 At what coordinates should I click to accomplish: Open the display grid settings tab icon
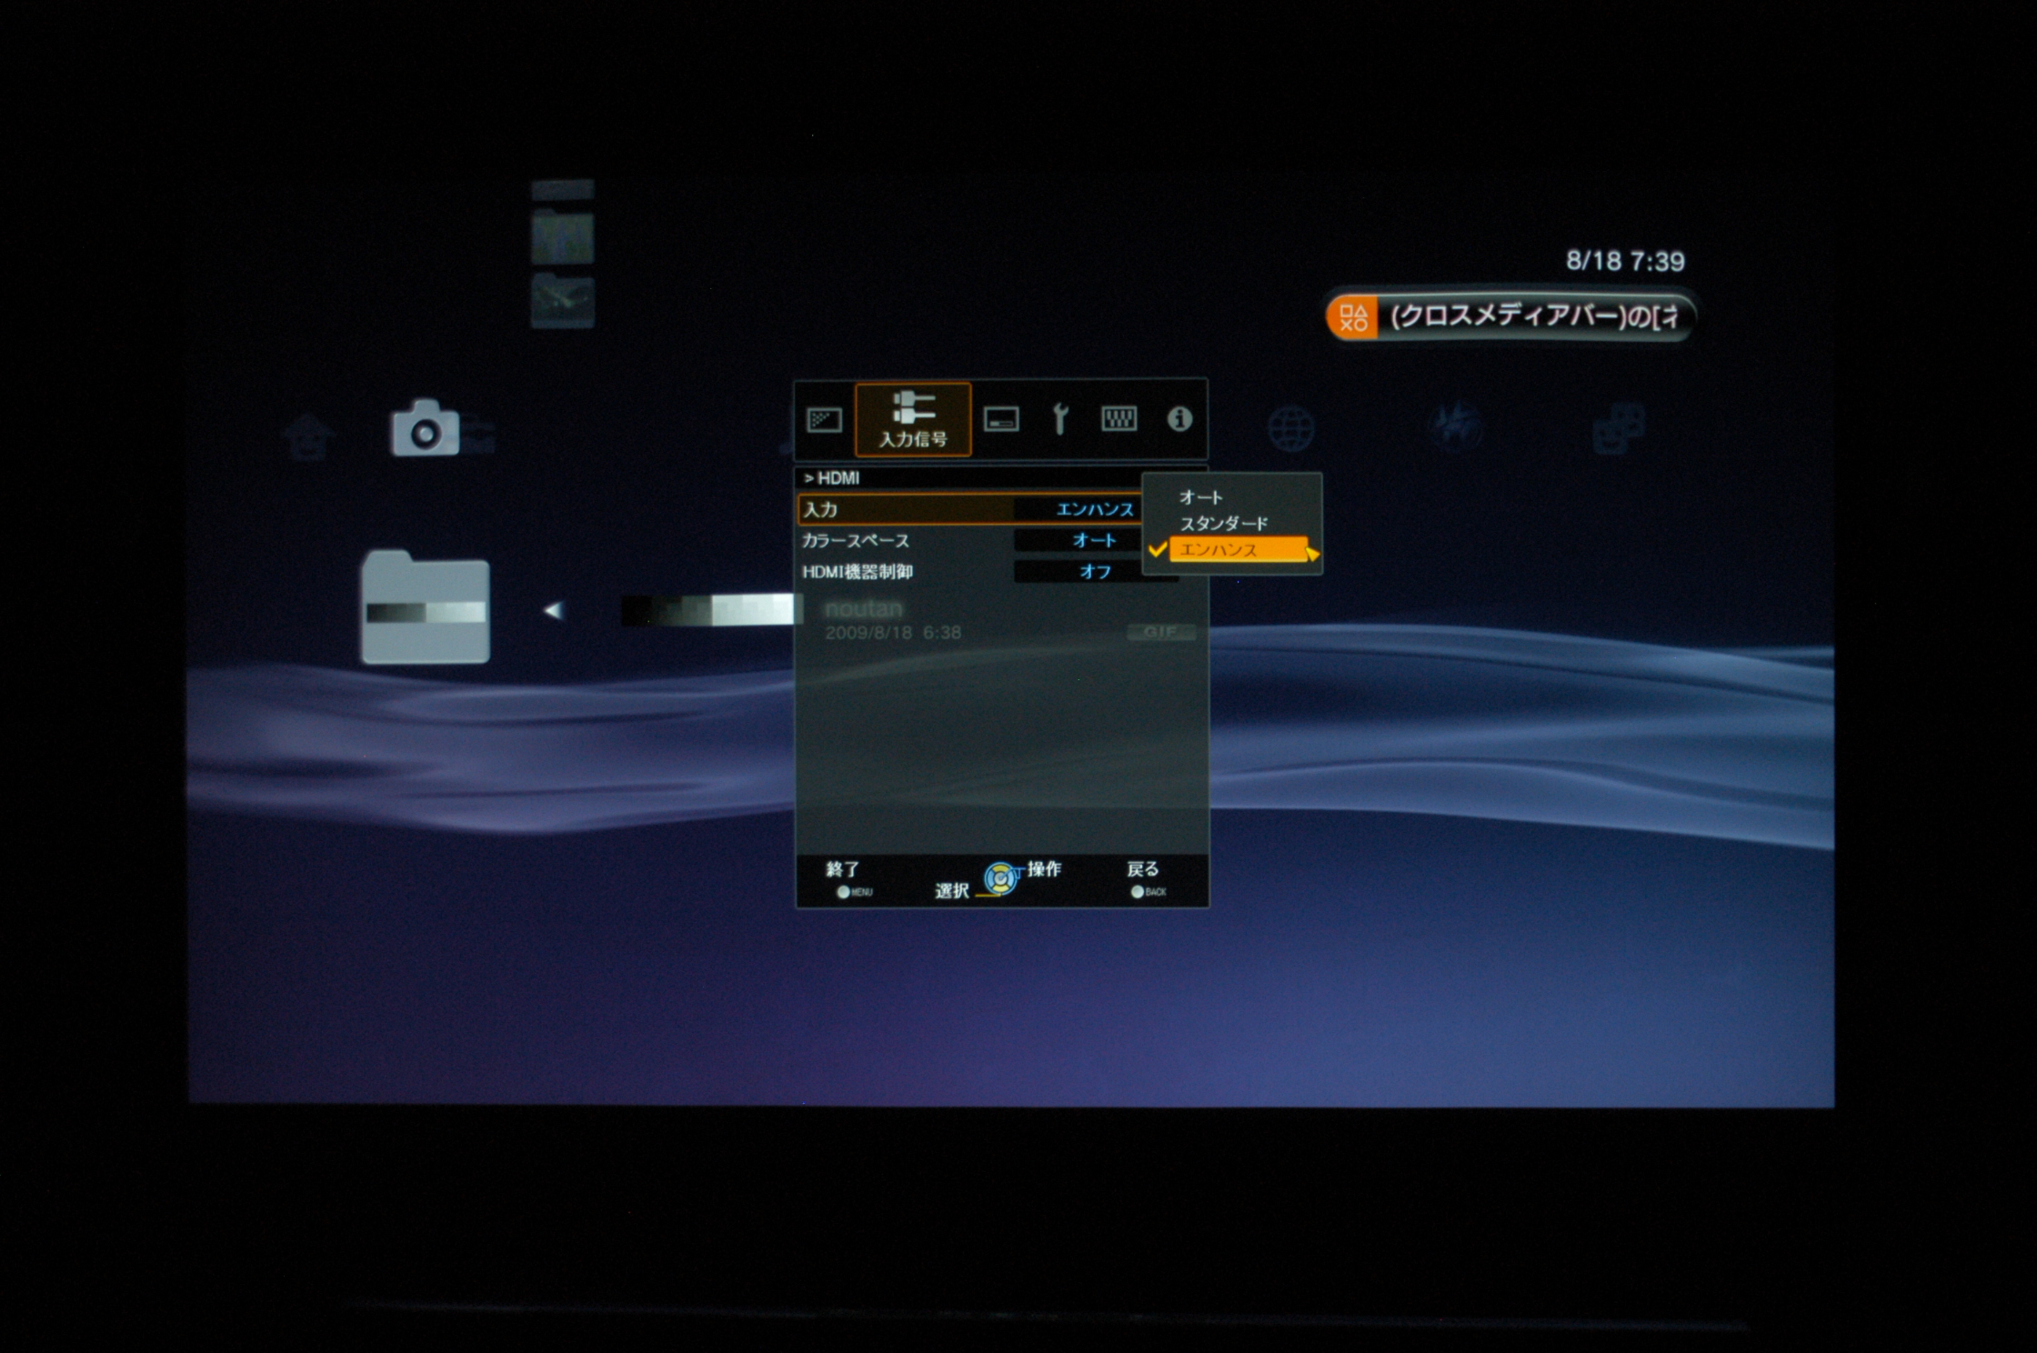1119,418
